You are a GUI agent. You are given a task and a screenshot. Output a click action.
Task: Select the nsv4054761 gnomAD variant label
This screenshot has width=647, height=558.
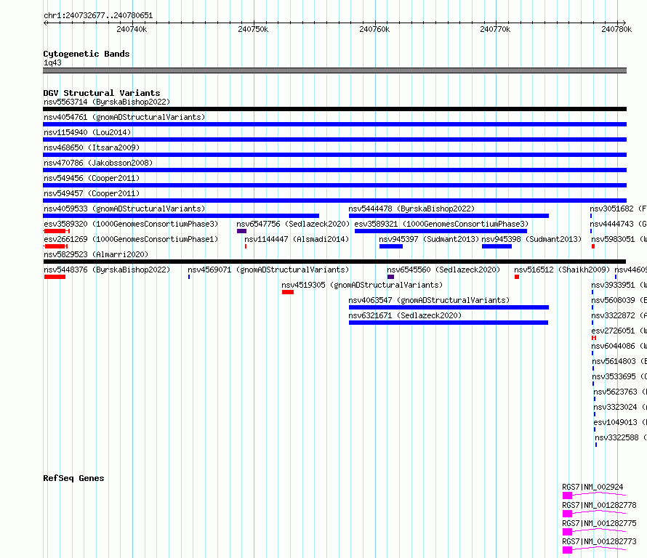124,117
